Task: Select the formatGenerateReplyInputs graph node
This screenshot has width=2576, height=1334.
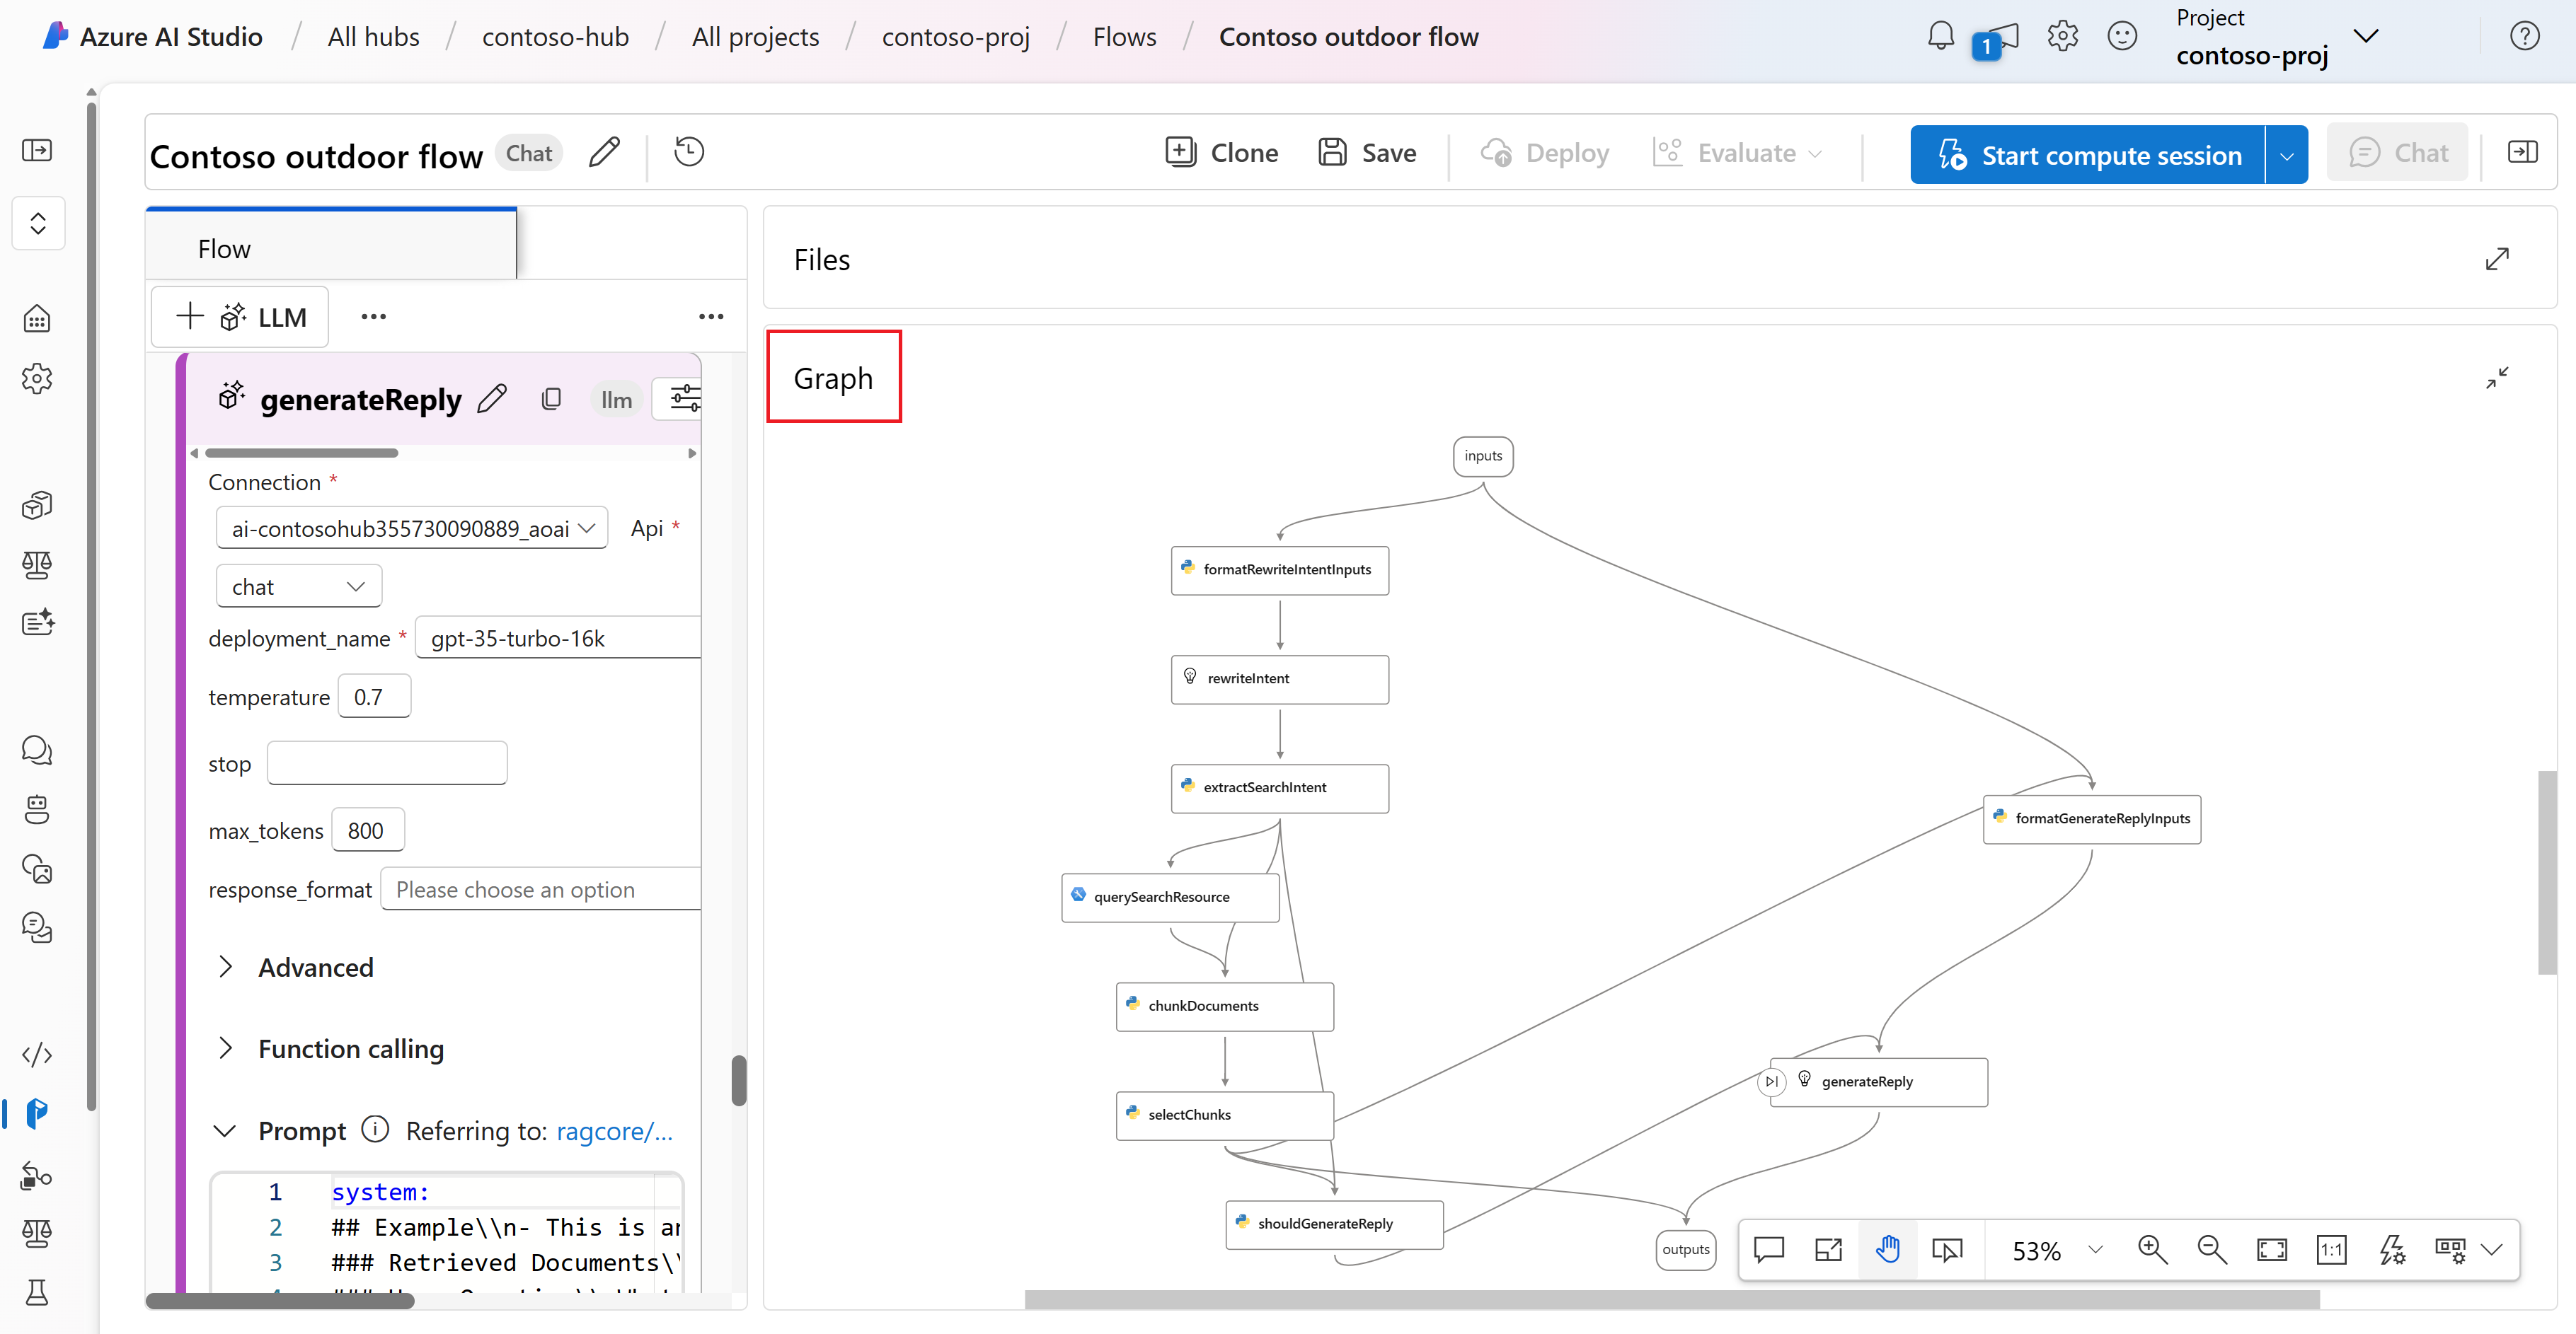Action: (x=2091, y=818)
